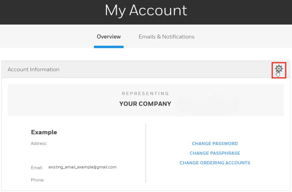
Task: Select Change Passphrase
Action: coord(215,153)
